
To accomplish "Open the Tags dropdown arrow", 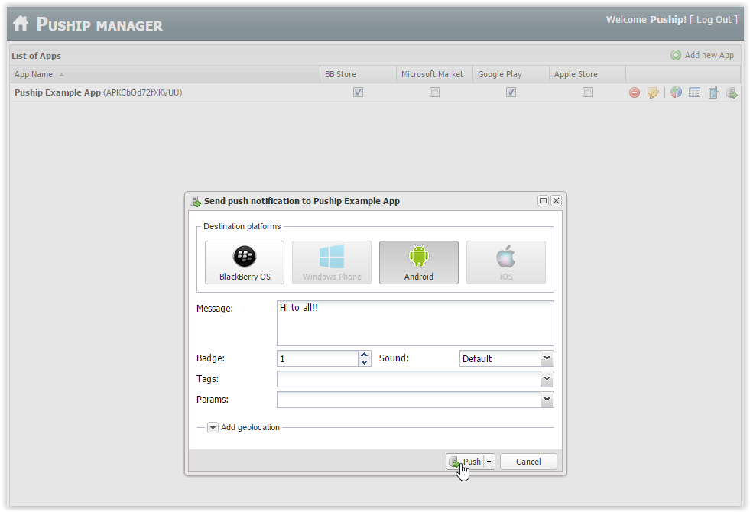I will [x=547, y=379].
